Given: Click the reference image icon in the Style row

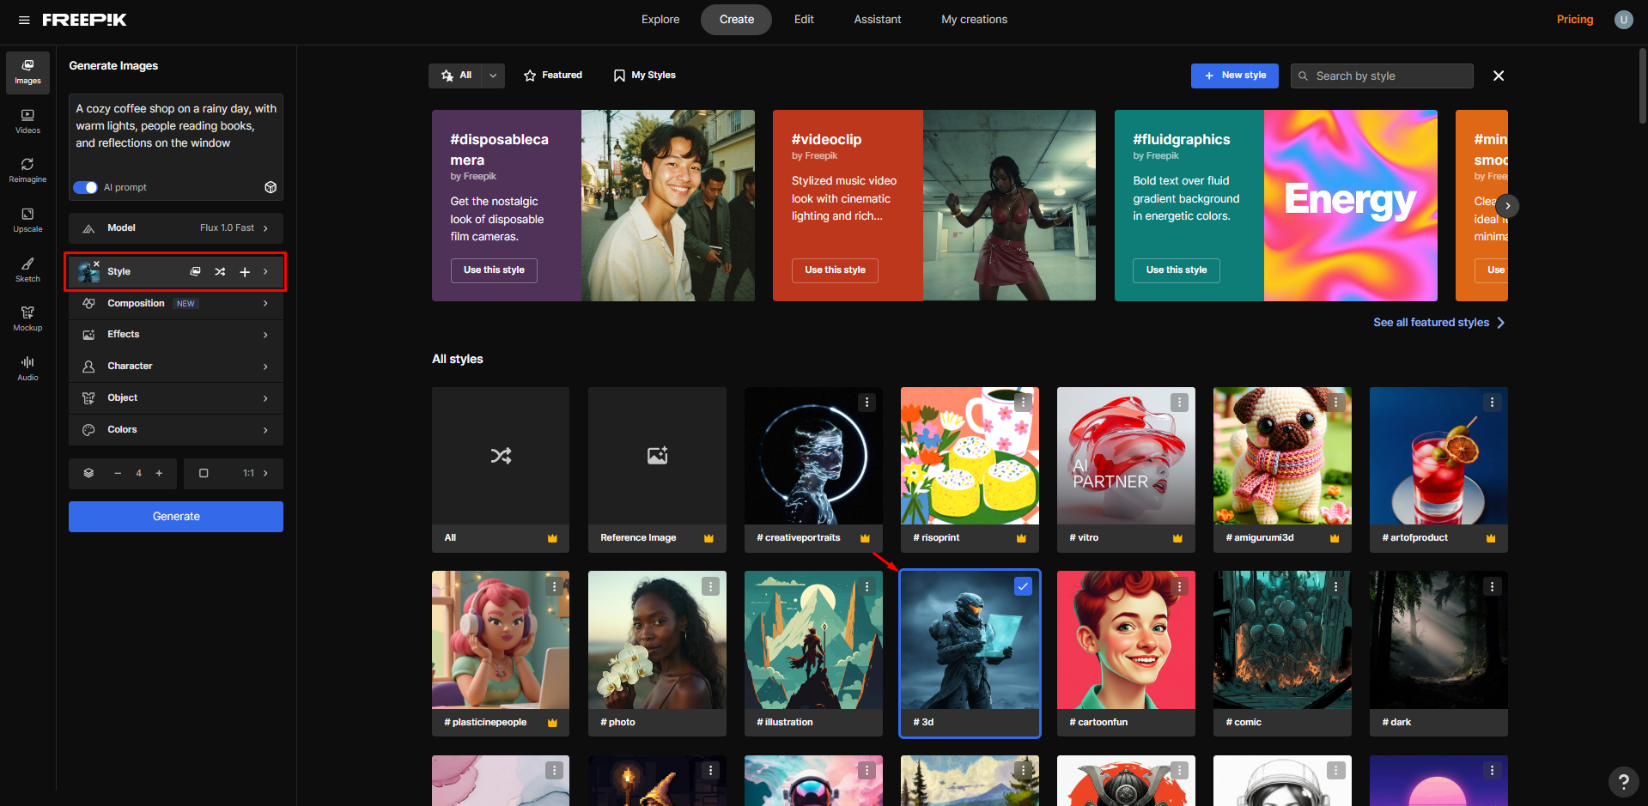Looking at the screenshot, I should pyautogui.click(x=195, y=271).
